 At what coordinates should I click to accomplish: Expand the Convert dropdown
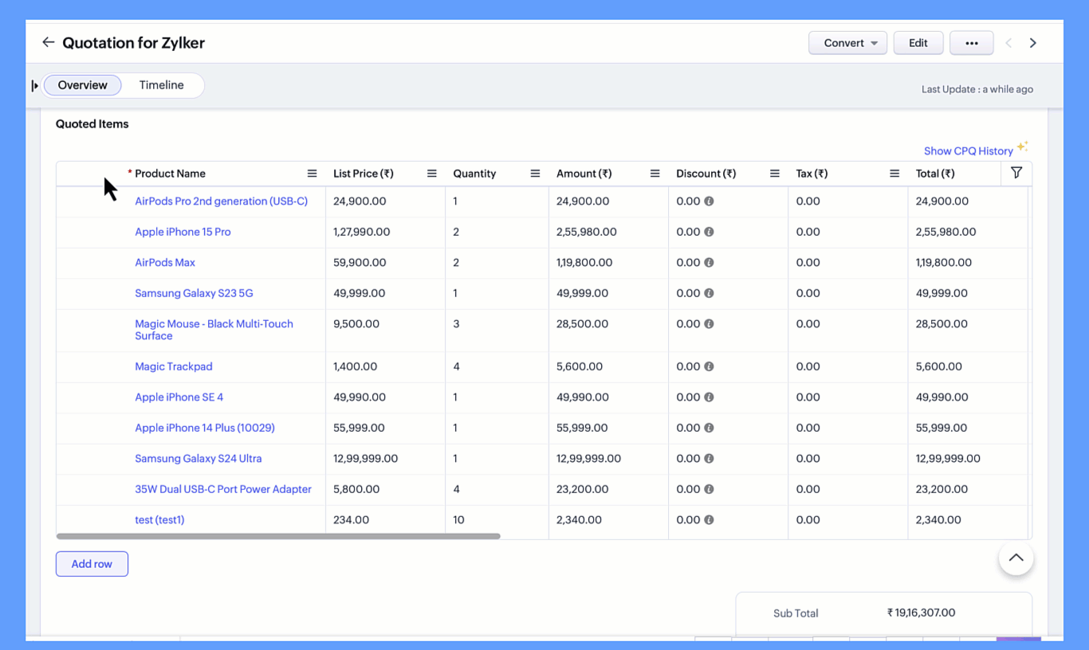[x=847, y=43]
